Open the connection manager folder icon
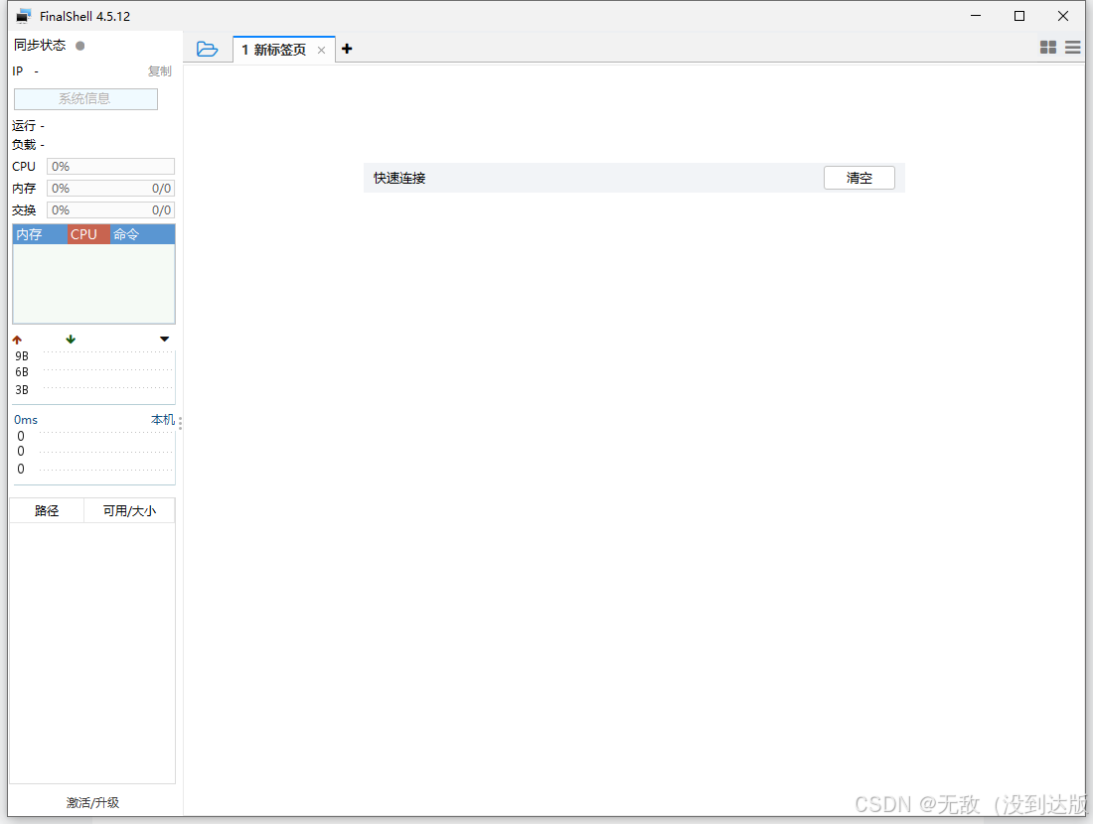Viewport: 1093px width, 824px height. (207, 49)
